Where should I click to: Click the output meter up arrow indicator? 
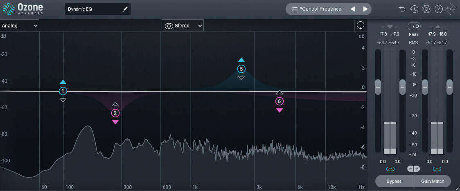point(438,27)
